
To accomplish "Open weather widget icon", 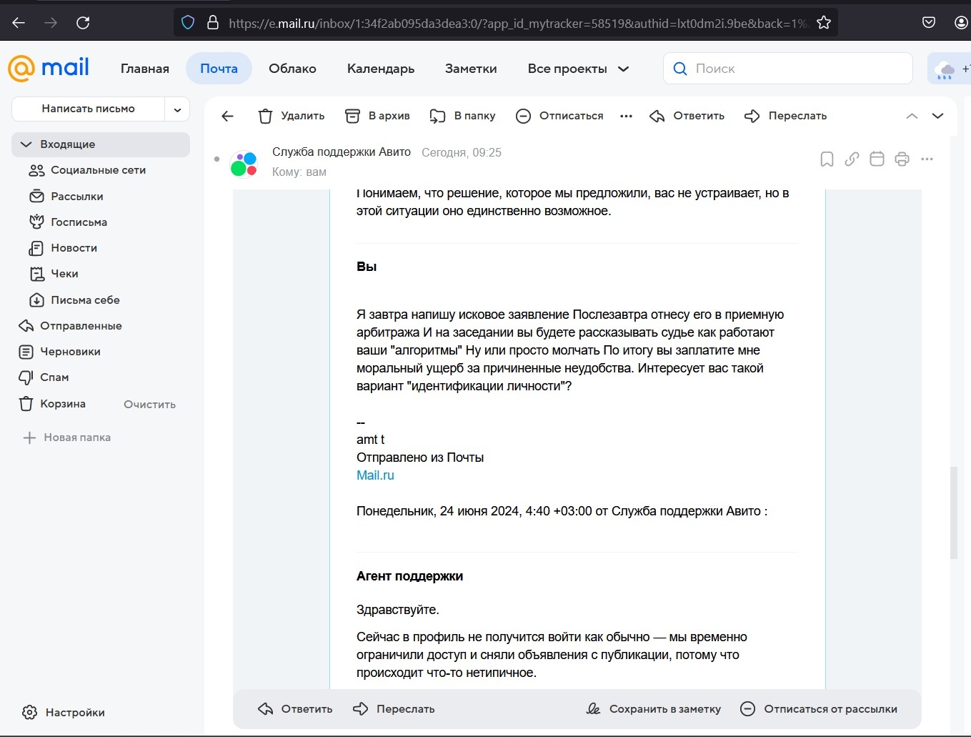I will (945, 69).
